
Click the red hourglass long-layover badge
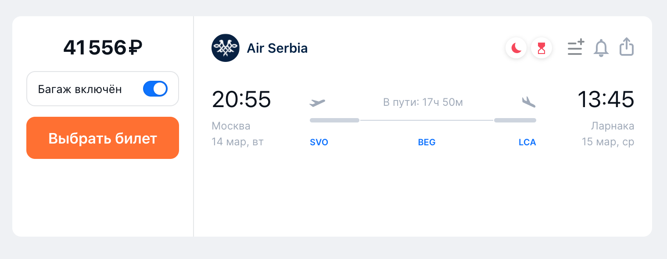point(541,48)
